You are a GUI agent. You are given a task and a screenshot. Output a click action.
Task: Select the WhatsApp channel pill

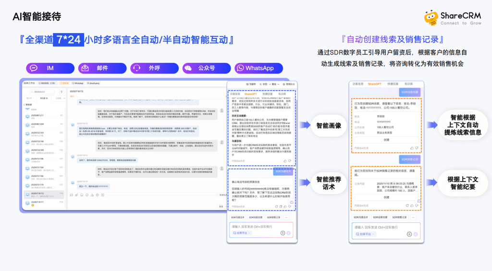click(258, 68)
